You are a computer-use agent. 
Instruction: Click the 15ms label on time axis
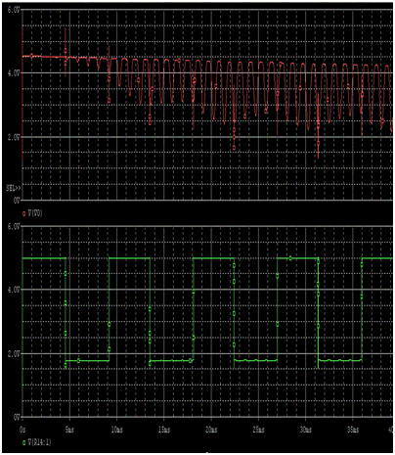click(x=164, y=430)
